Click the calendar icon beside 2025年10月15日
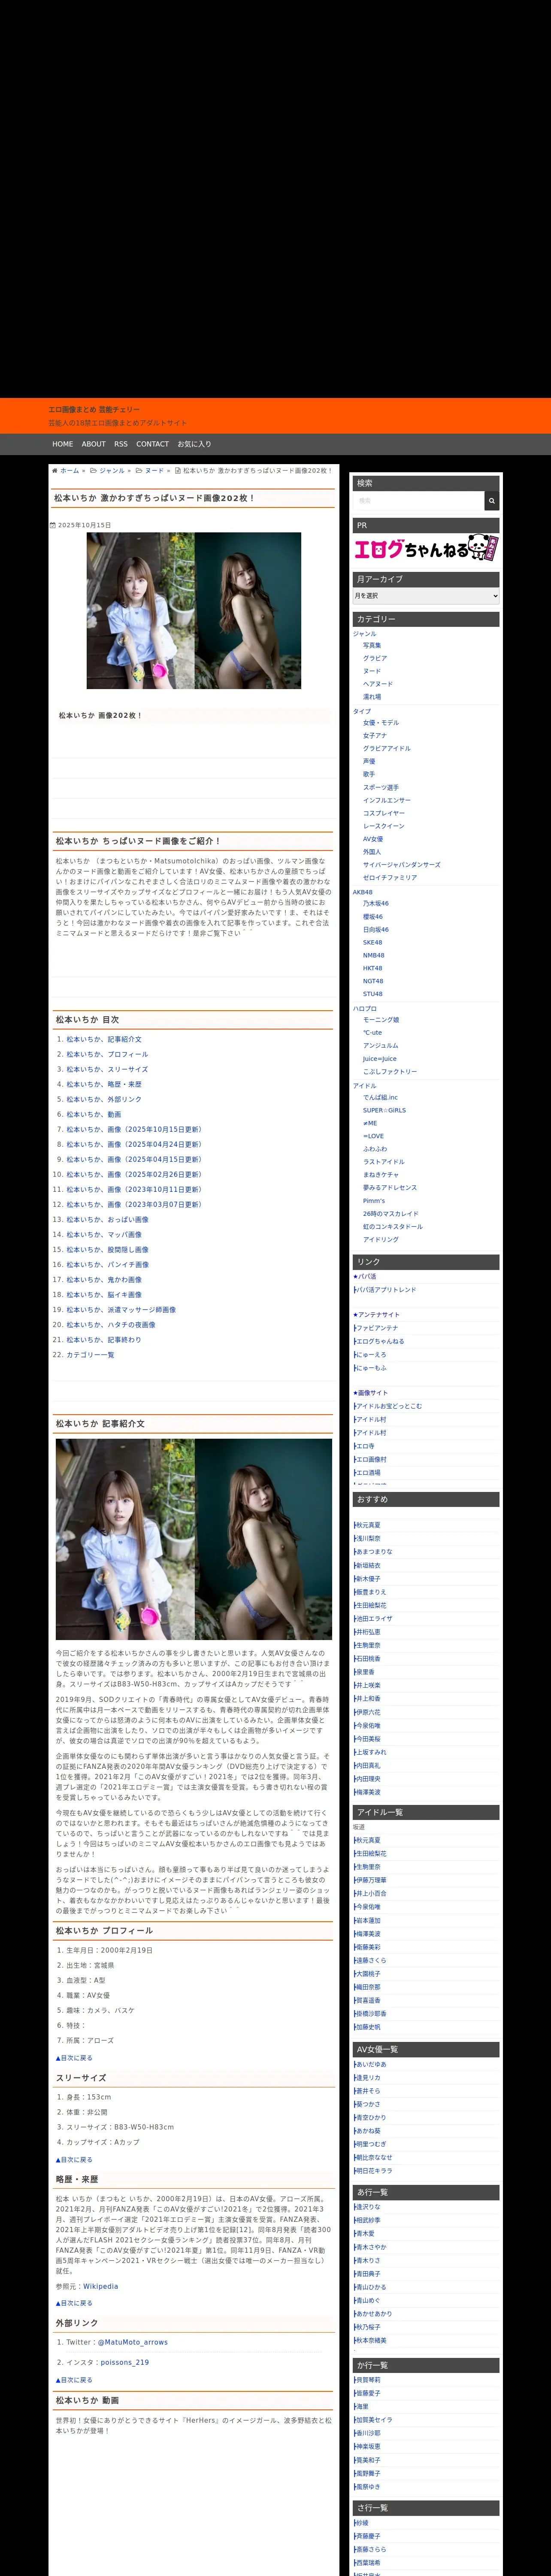This screenshot has height=2576, width=551. (x=53, y=525)
